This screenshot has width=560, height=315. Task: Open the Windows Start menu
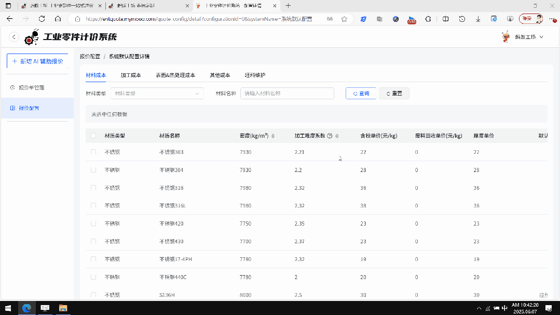(8, 308)
